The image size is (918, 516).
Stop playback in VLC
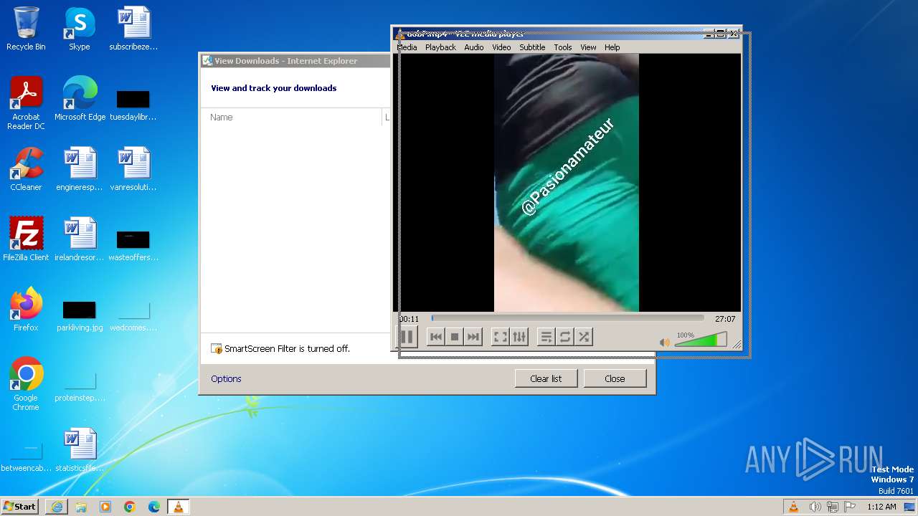pyautogui.click(x=454, y=337)
